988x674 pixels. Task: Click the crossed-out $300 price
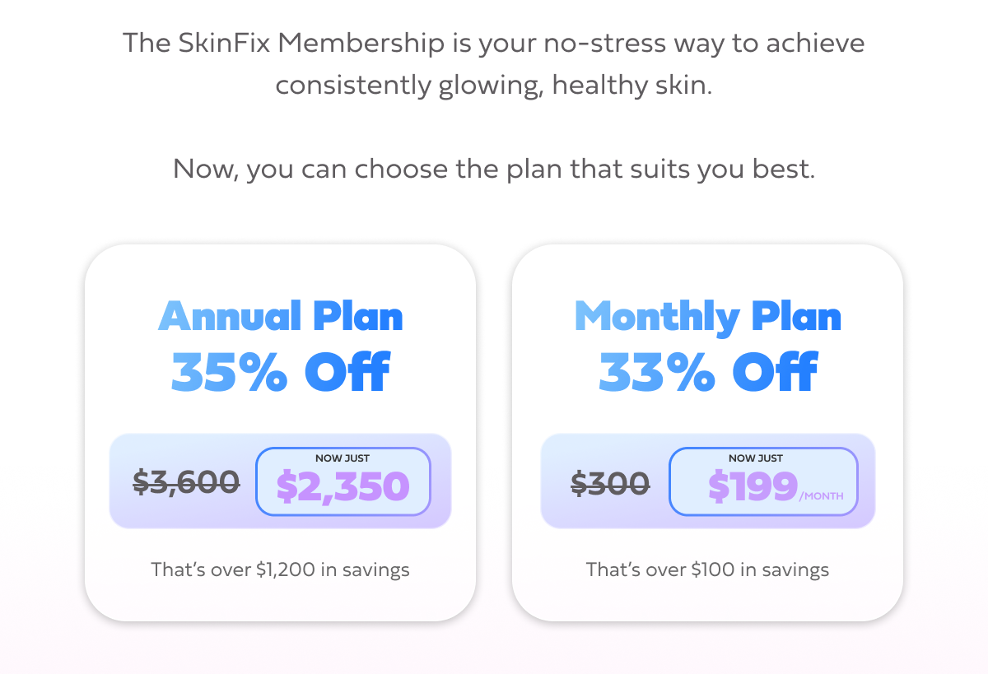tap(610, 482)
